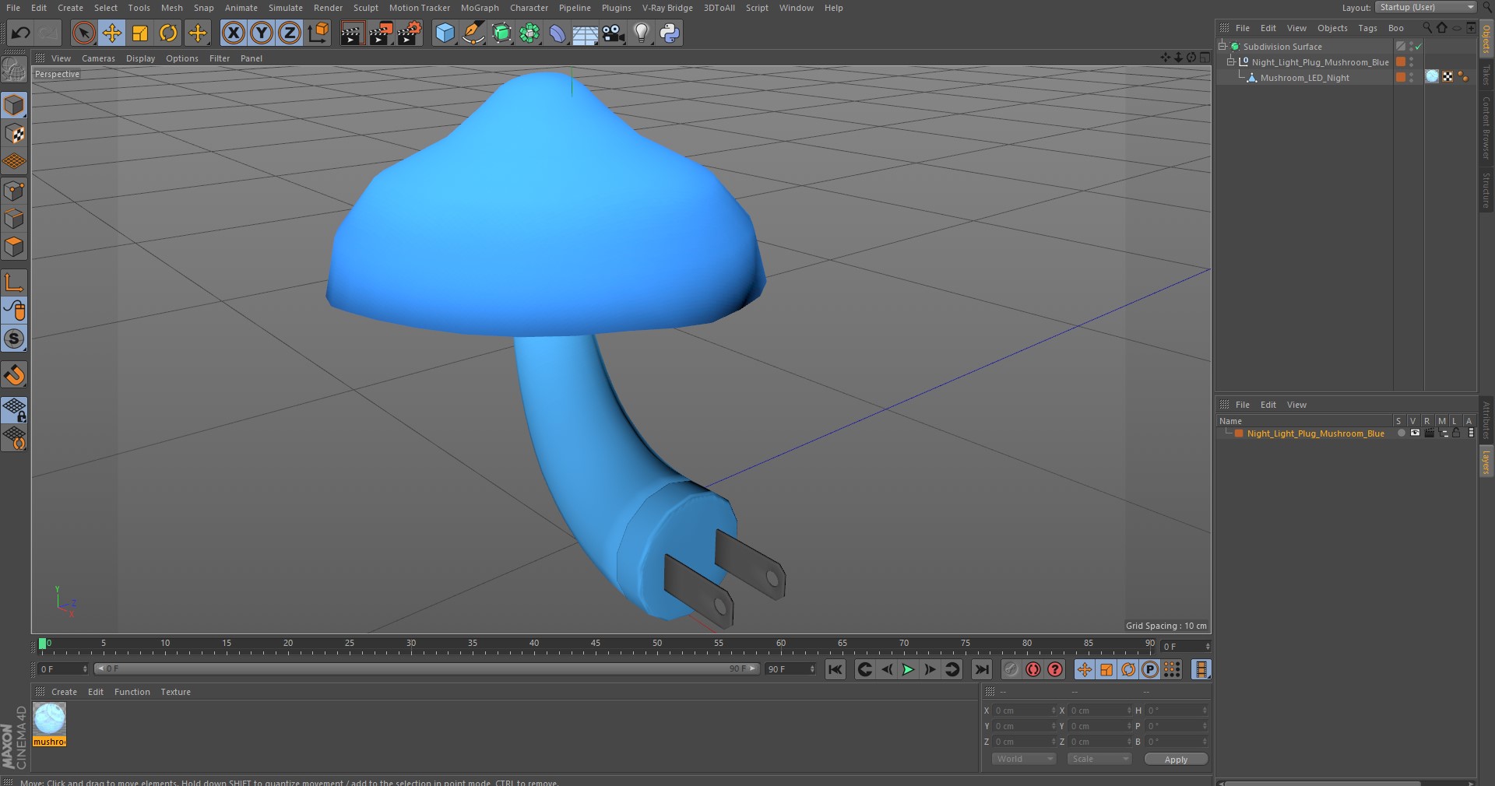
Task: Open the MoGraph menu
Action: click(x=480, y=8)
